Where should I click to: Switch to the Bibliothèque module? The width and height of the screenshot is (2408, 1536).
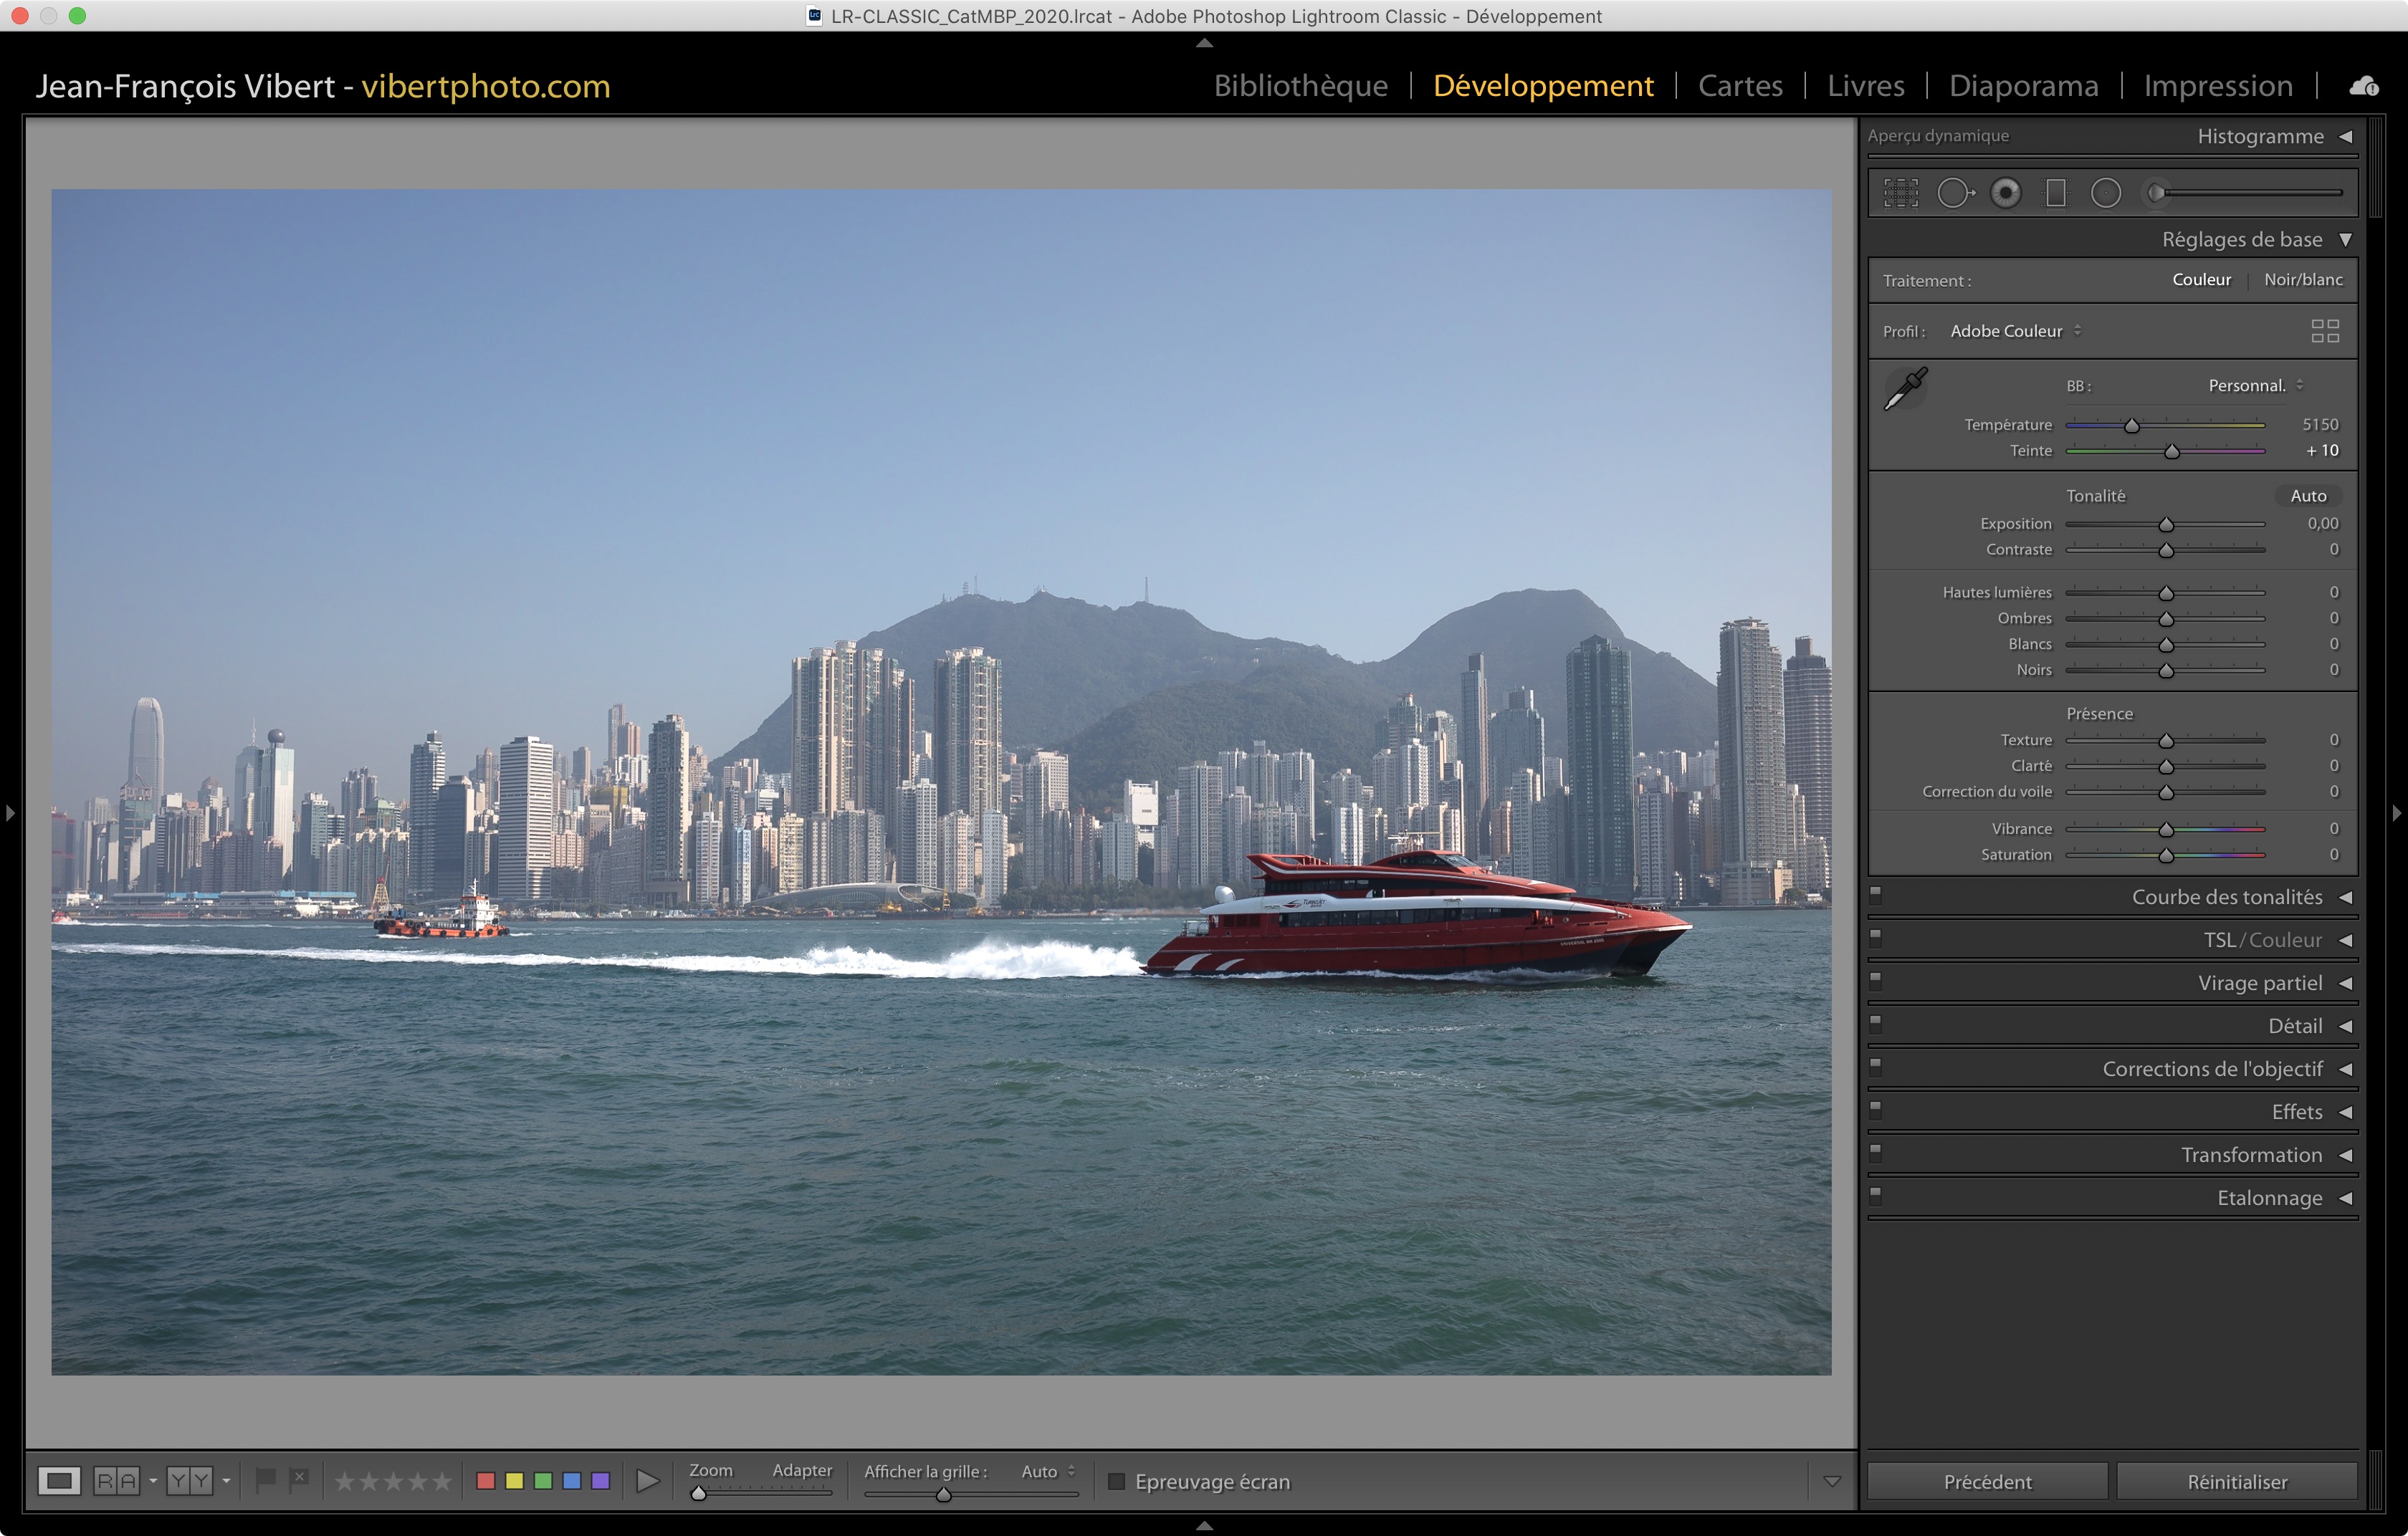1300,86
